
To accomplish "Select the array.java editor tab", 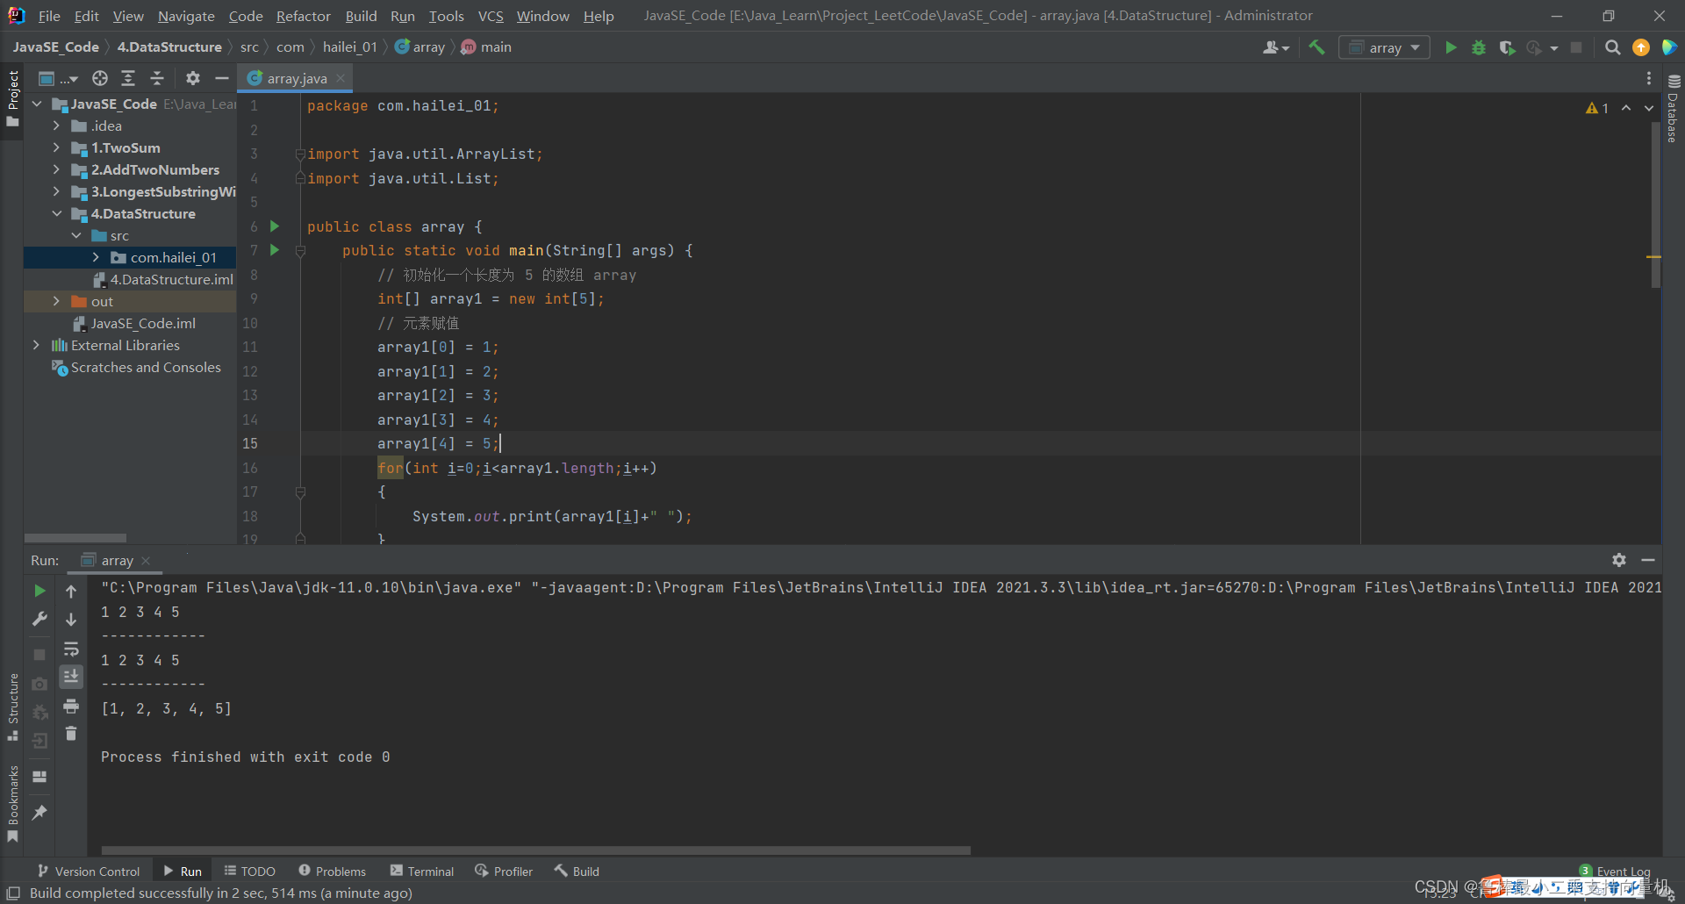I will tap(297, 78).
